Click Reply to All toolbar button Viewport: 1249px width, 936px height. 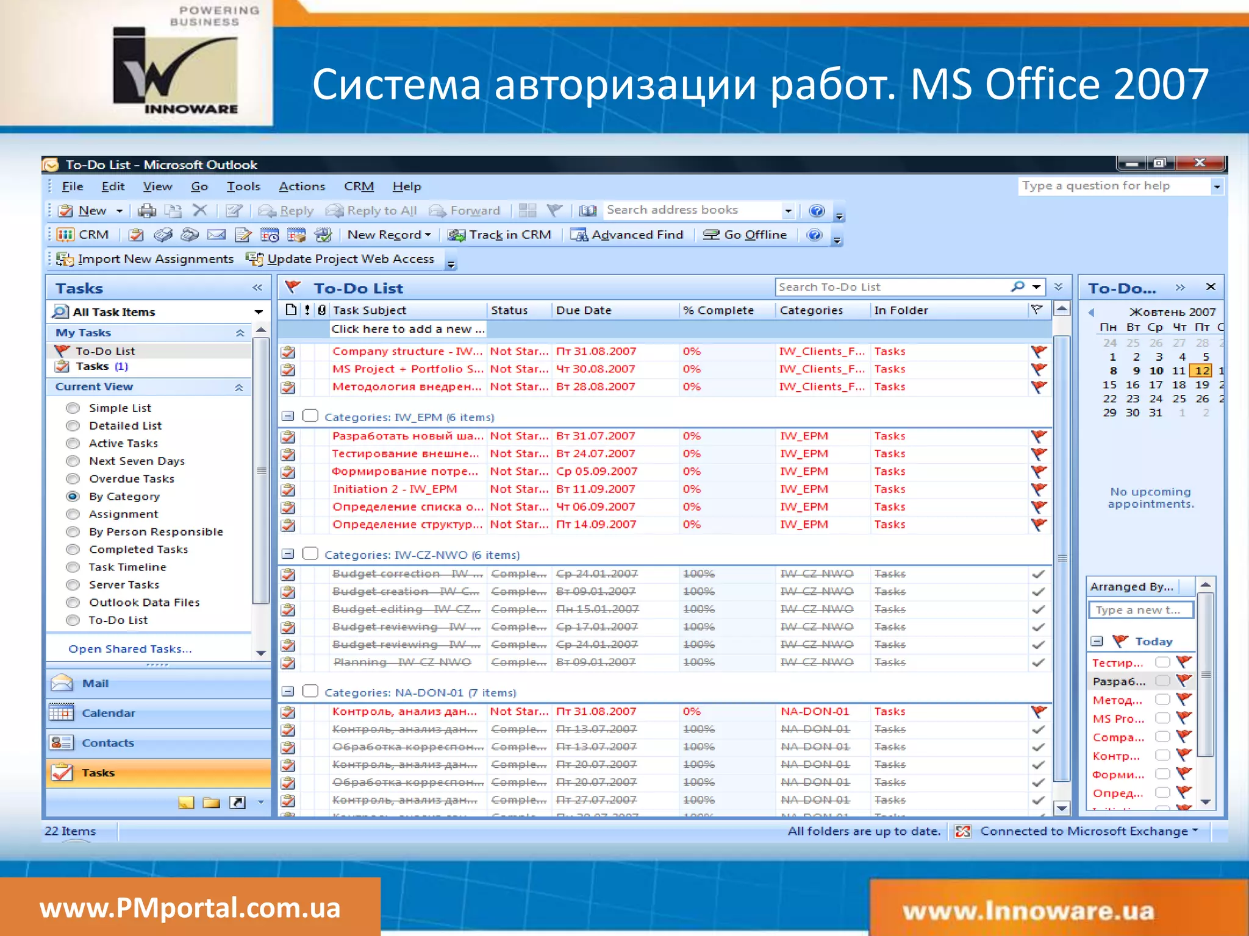(x=371, y=211)
